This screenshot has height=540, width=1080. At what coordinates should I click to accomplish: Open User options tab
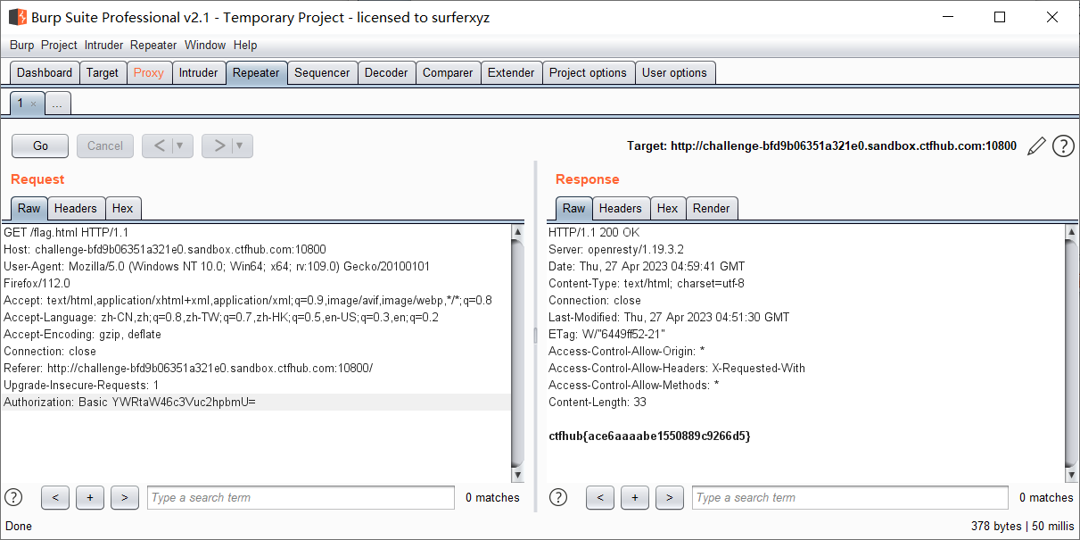(x=674, y=73)
